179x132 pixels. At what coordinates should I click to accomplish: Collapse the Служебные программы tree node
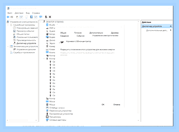(x=8, y=25)
